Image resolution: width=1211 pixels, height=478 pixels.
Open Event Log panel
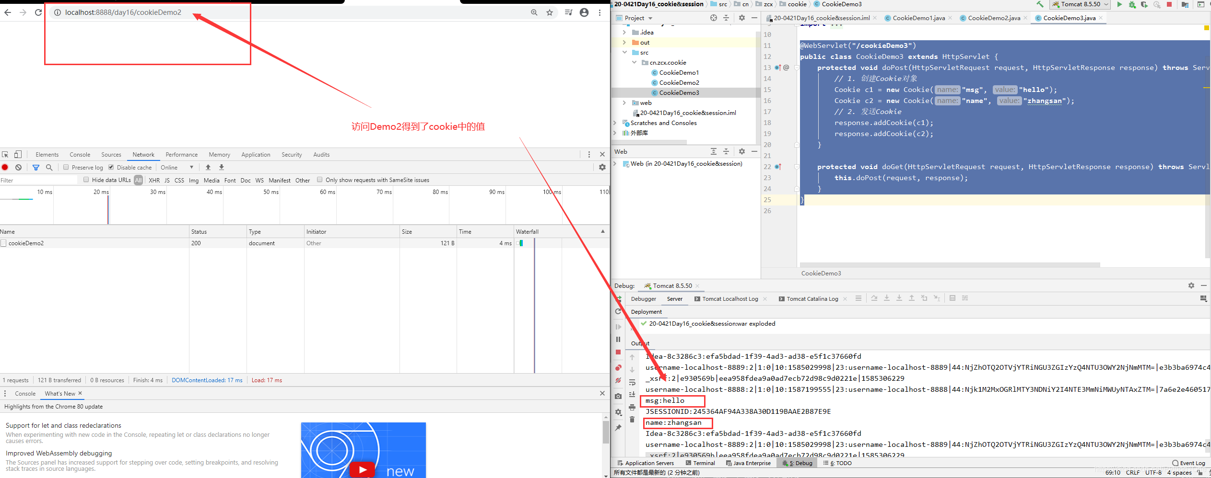click(1188, 463)
